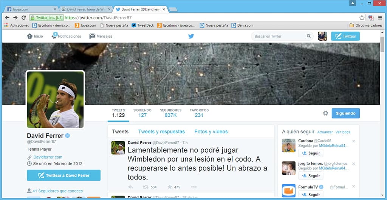Open the TweetDeck bookmark
Image resolution: width=387 pixels, height=200 pixels.
click(x=142, y=25)
